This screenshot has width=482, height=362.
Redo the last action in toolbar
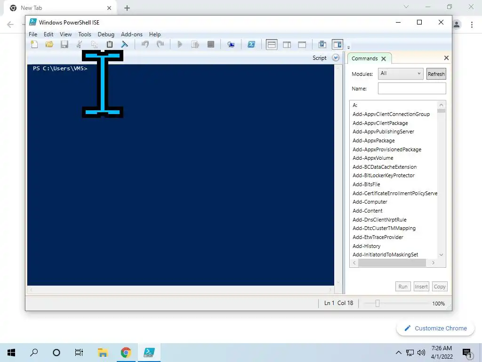160,44
